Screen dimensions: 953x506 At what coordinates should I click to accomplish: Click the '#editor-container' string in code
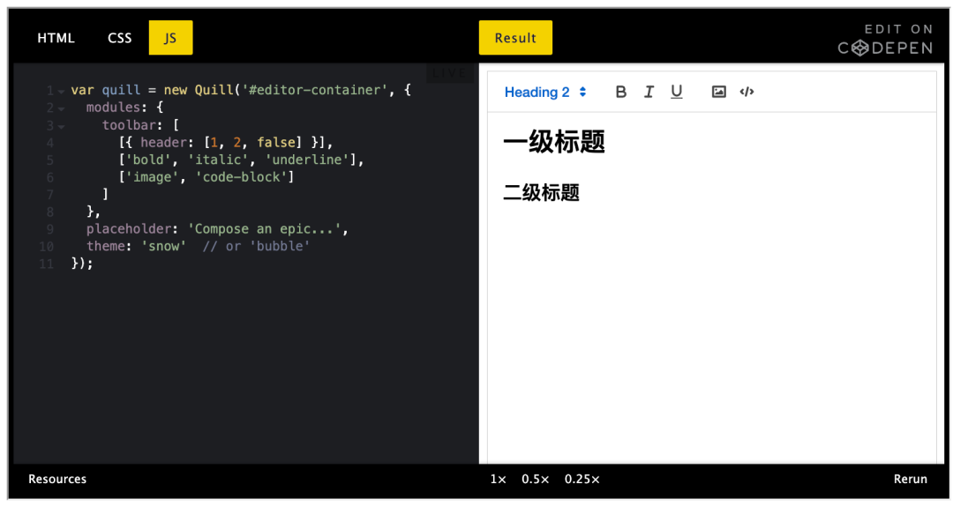[314, 90]
